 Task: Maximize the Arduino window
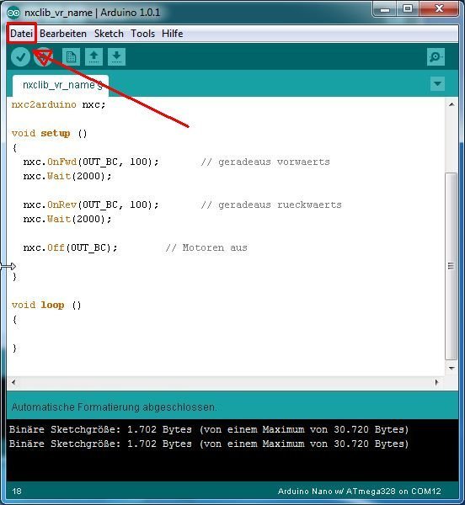tap(408, 9)
